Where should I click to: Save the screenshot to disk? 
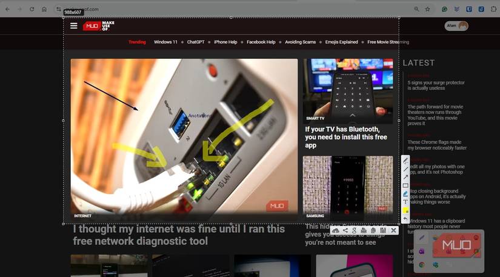pyautogui.click(x=383, y=230)
